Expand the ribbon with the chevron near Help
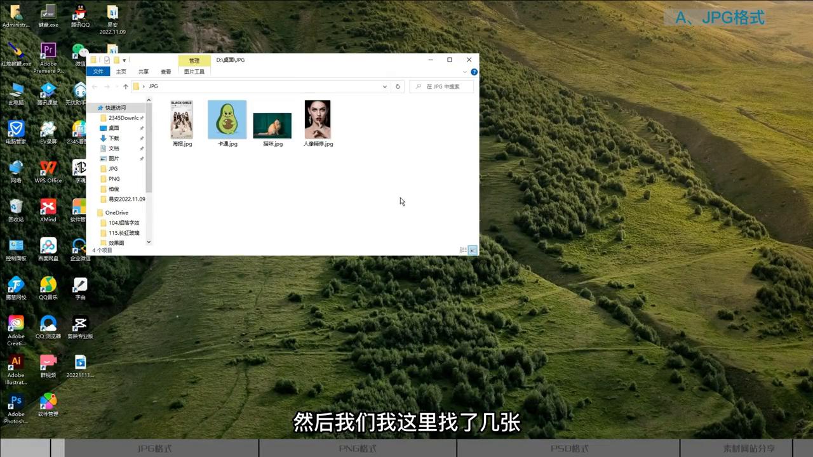 coord(465,72)
